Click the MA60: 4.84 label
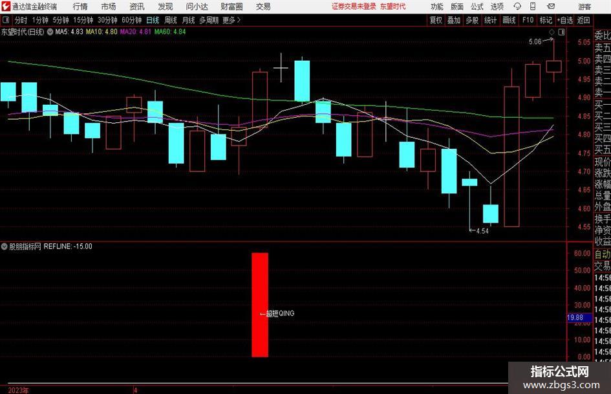Viewport: 611px width, 394px height. pos(170,32)
